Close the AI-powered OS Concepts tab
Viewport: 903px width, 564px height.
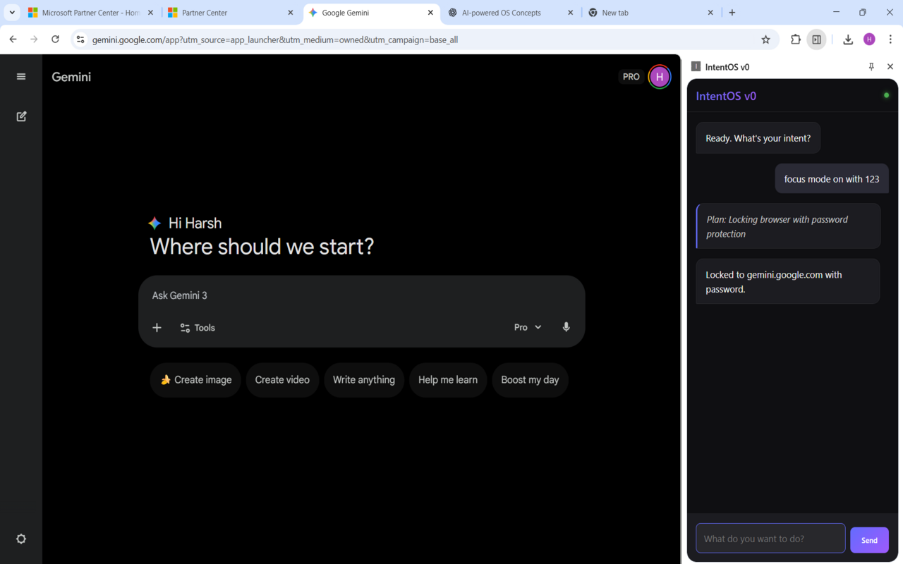pyautogui.click(x=571, y=13)
